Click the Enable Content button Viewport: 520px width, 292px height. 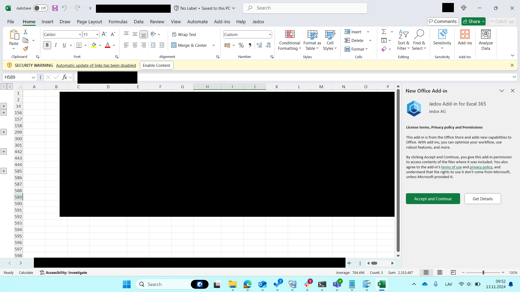click(x=156, y=65)
